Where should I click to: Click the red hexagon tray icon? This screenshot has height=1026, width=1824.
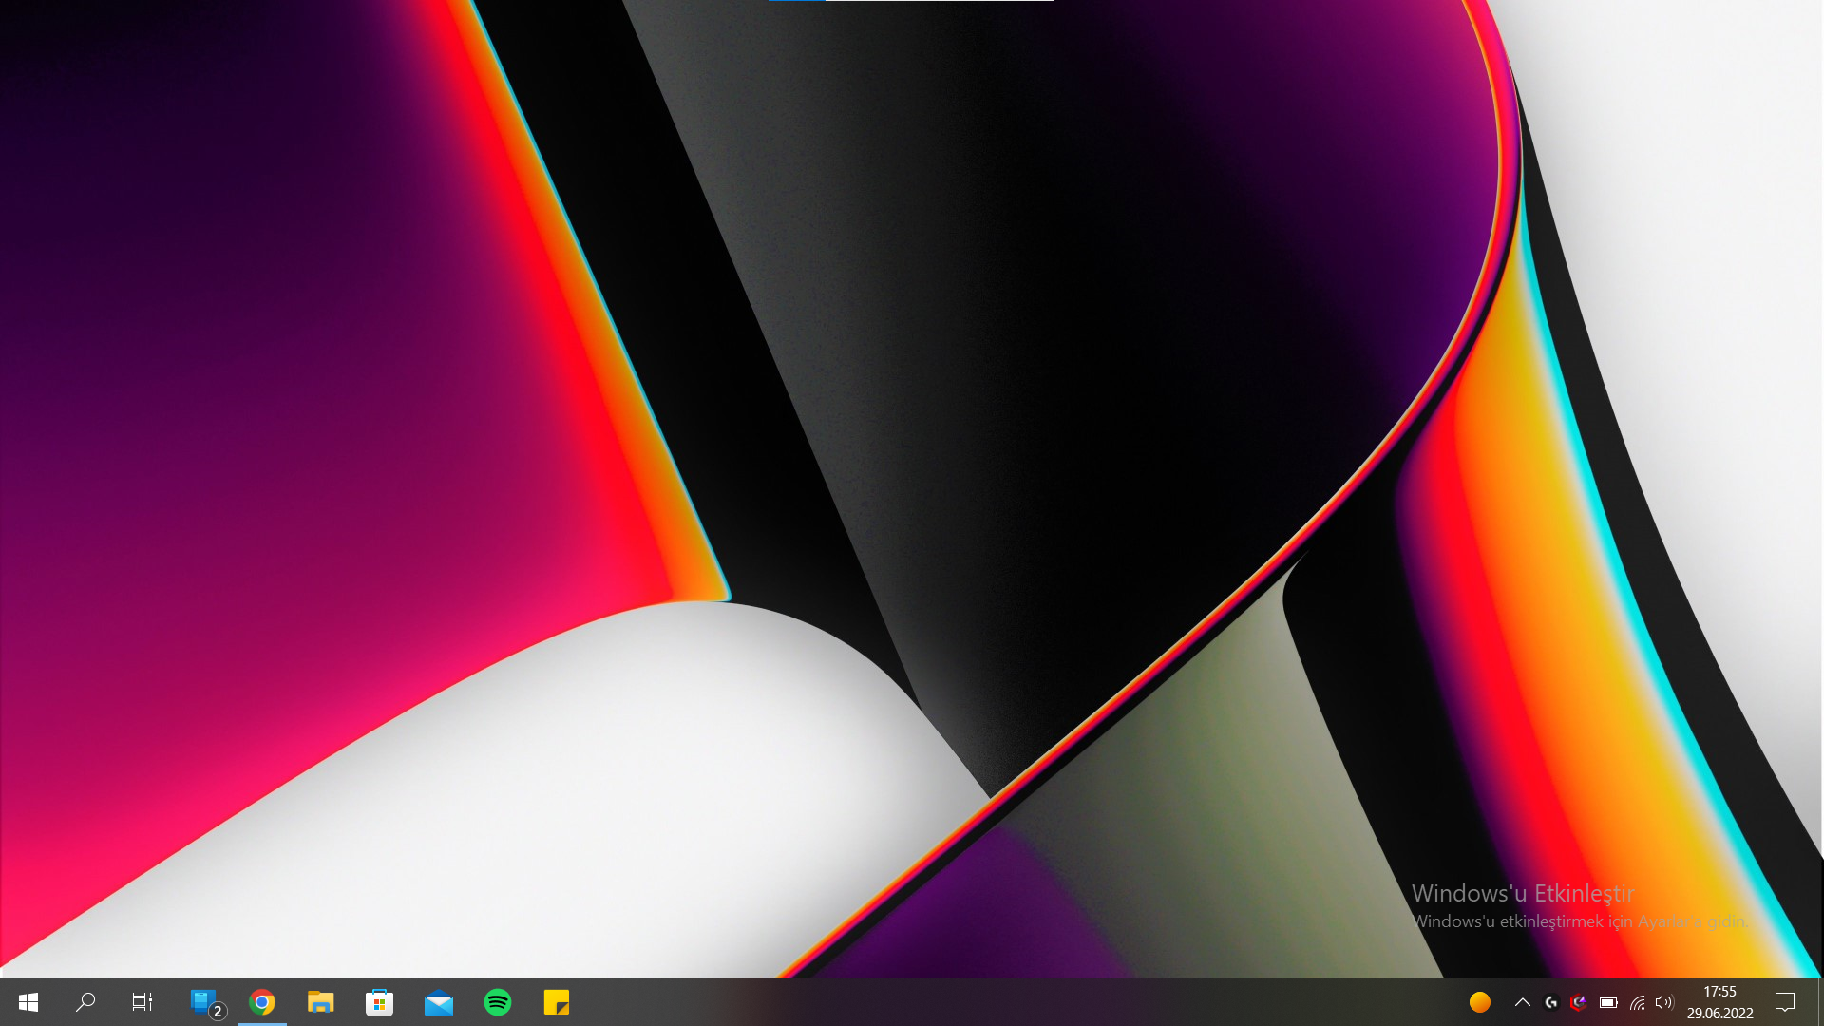pyautogui.click(x=1579, y=1002)
